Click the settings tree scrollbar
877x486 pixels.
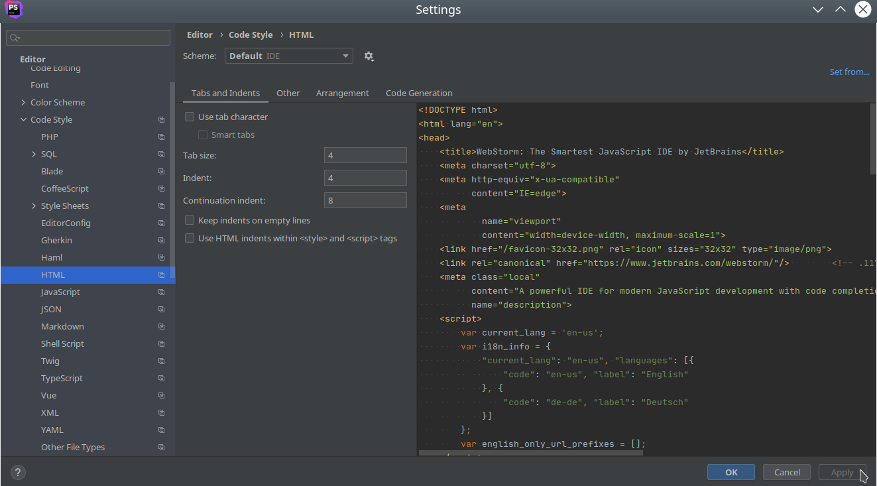[172, 180]
